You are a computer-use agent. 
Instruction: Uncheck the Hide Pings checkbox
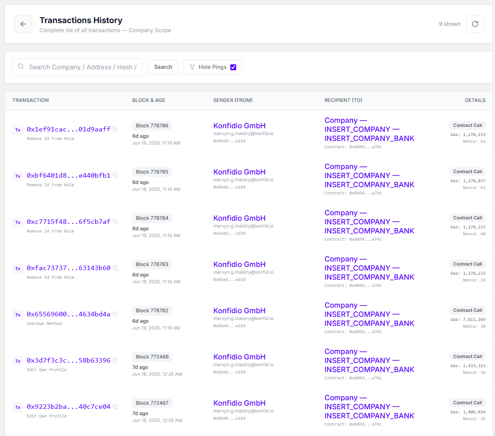coord(233,67)
